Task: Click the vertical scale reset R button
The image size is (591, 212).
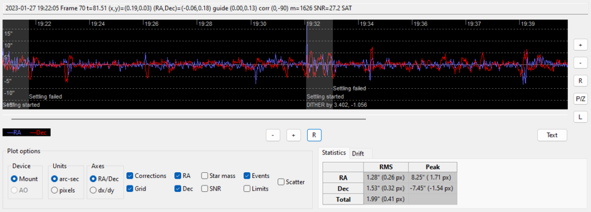Action: (580, 81)
